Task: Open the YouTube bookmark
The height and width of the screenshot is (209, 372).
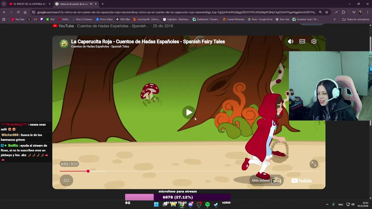Action: click(18, 19)
